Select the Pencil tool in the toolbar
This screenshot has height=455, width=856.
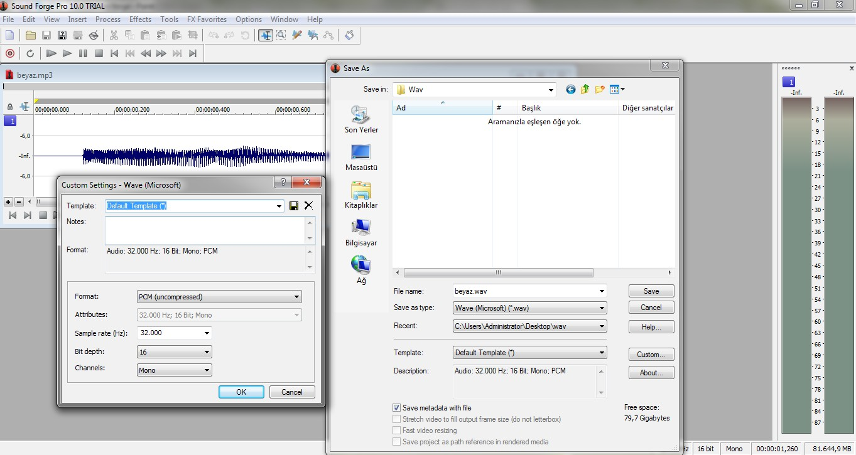pos(296,35)
